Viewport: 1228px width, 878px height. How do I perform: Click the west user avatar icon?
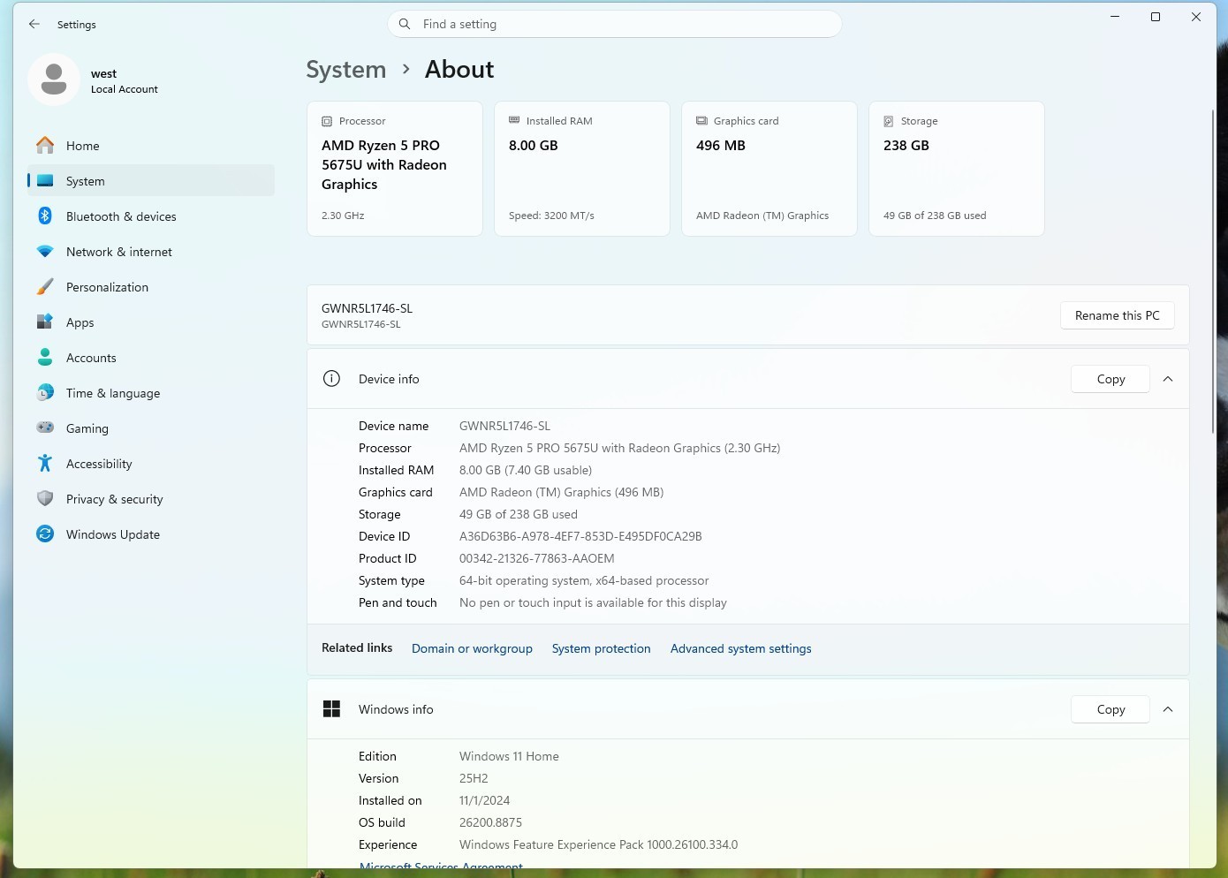[54, 79]
